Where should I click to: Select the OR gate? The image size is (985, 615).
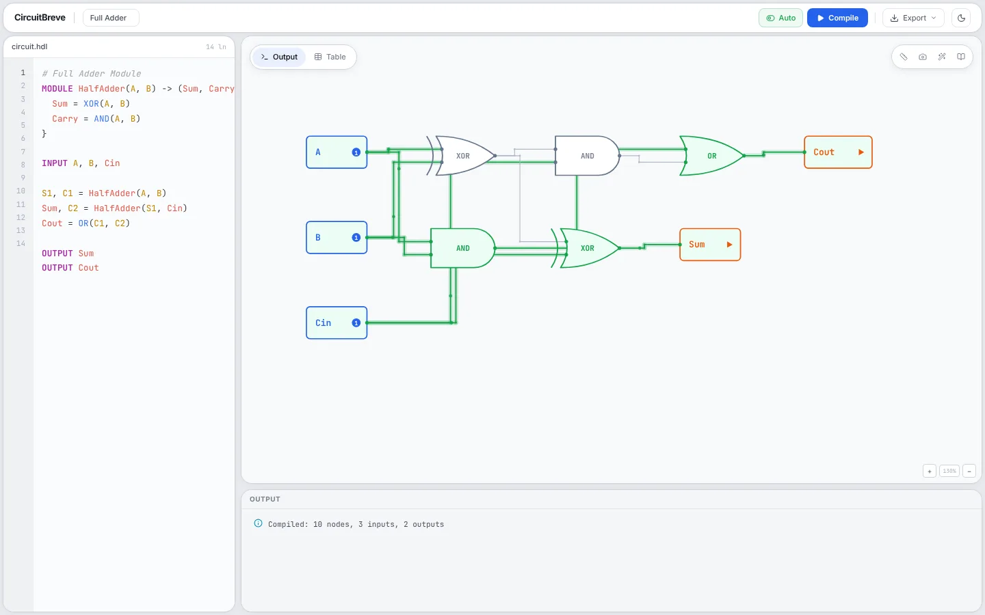click(711, 156)
